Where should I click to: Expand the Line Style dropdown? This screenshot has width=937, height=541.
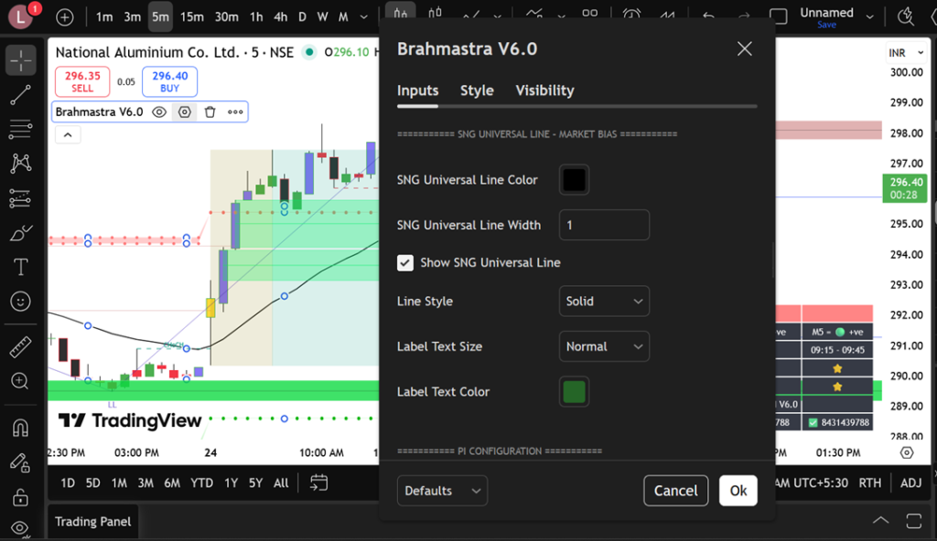[x=603, y=301]
